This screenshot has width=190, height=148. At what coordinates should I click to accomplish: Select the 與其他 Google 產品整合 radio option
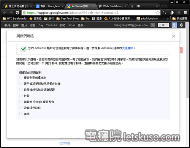[21, 102]
